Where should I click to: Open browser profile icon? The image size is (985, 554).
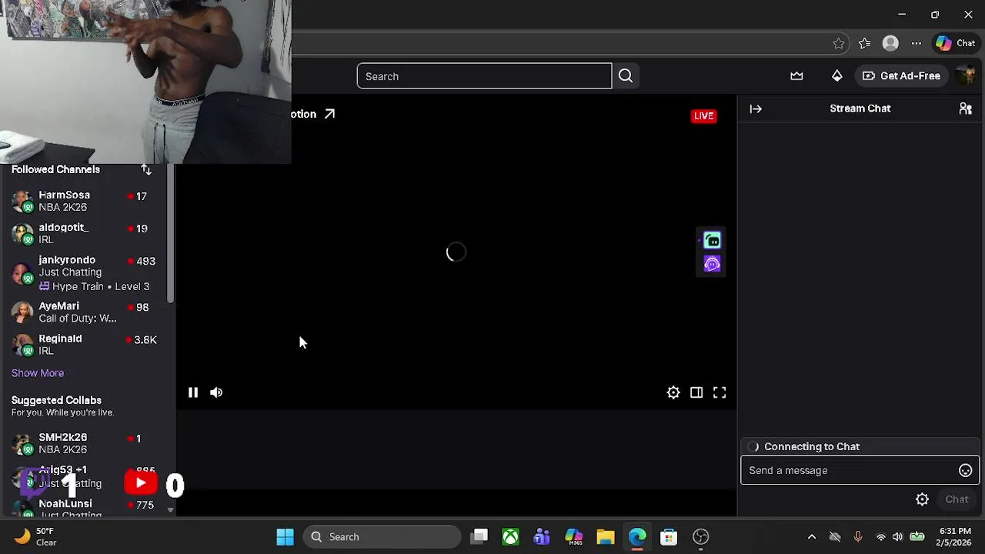click(890, 44)
